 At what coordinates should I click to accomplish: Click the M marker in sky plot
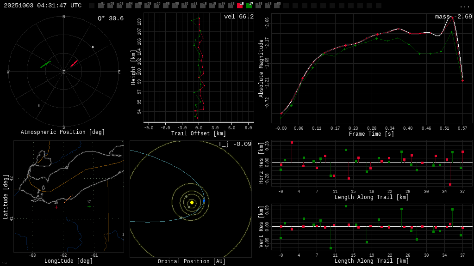point(39,106)
